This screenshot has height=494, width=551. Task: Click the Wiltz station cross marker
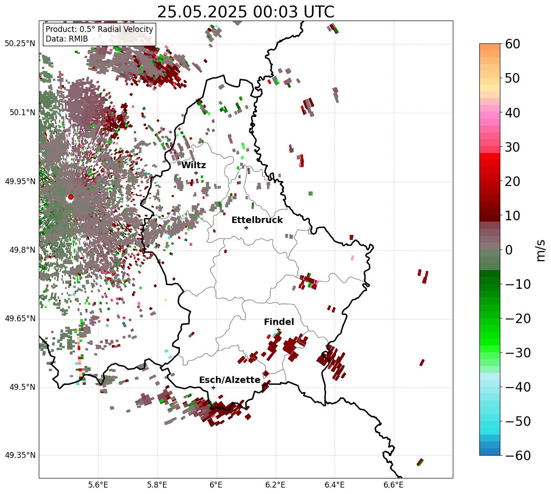[196, 173]
